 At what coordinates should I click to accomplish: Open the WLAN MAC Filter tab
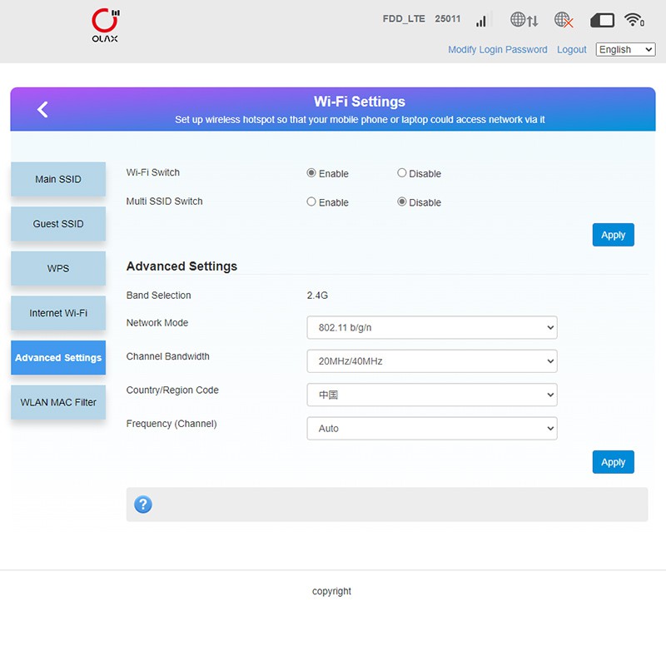pos(58,402)
